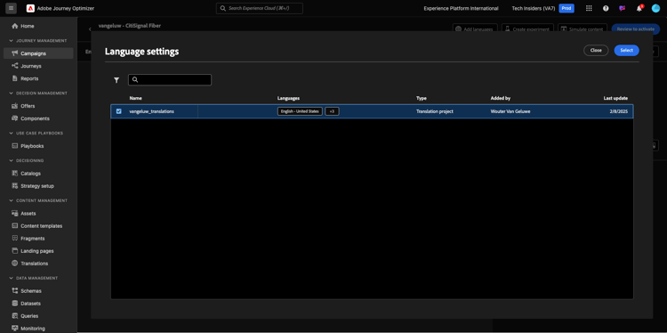Sort by the Last update column header
667x333 pixels.
point(615,98)
